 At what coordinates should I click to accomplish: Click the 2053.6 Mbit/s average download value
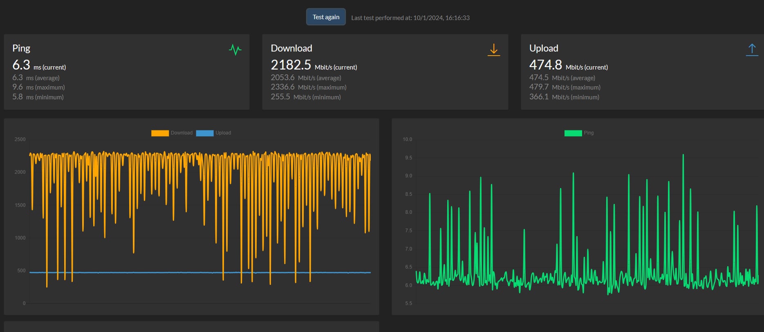[282, 78]
